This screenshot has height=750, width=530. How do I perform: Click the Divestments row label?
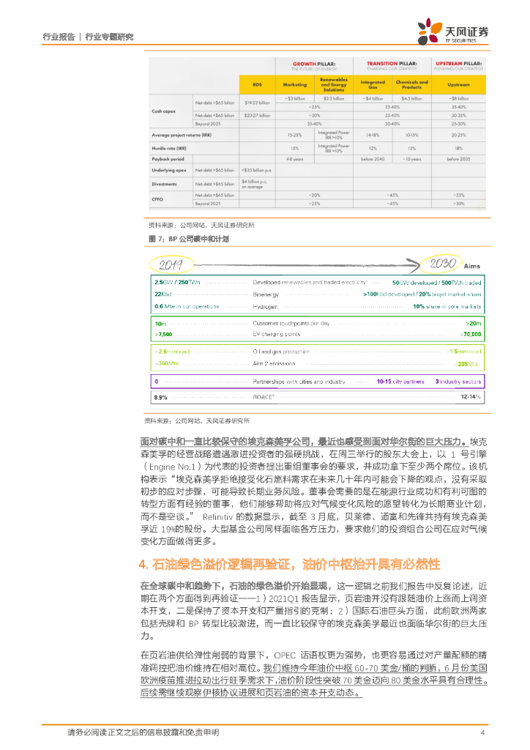tap(164, 184)
